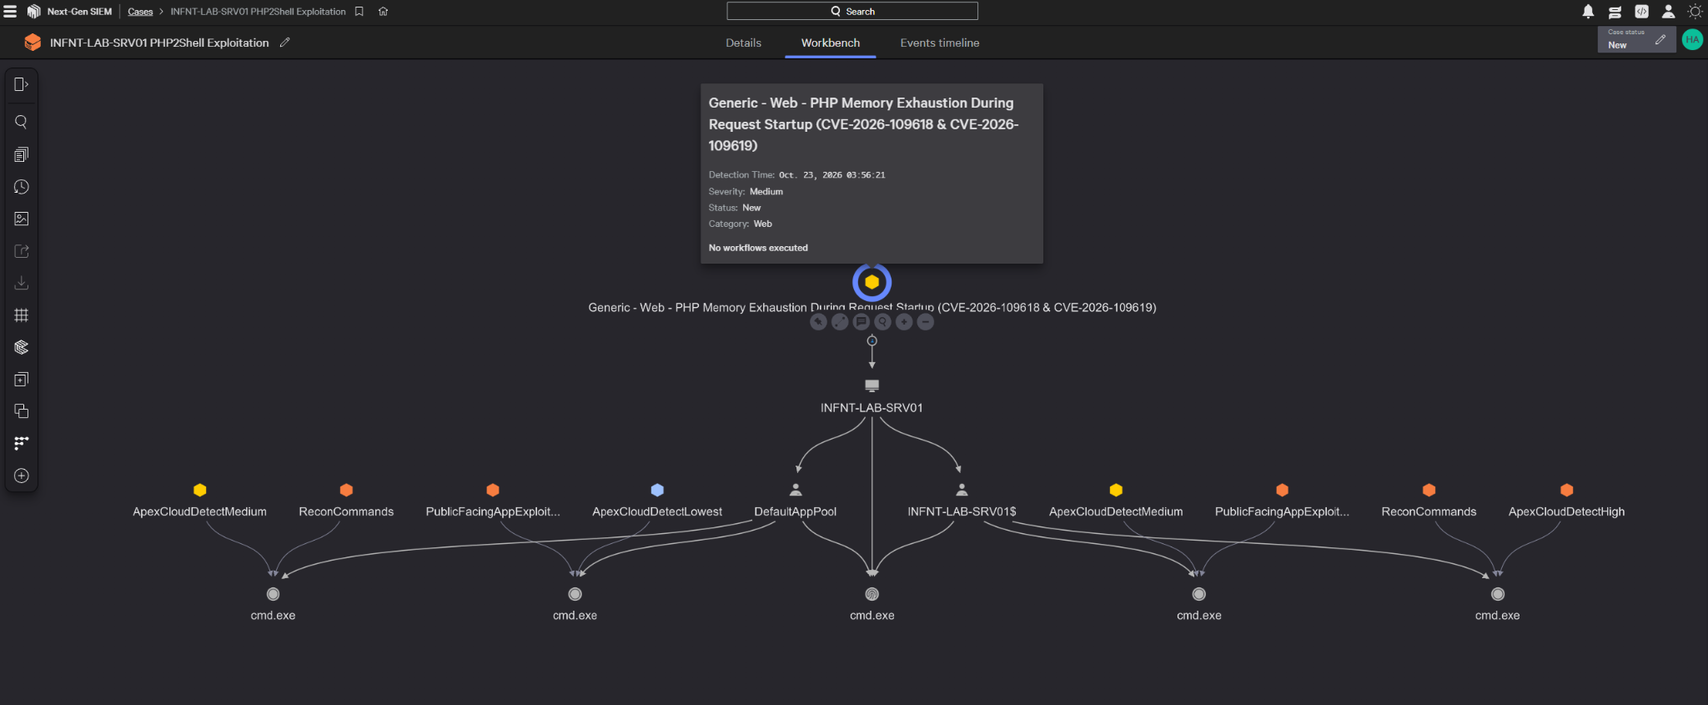Click the share/export sidebar icon
Viewport: 1708px width, 705px height.
pyautogui.click(x=22, y=251)
